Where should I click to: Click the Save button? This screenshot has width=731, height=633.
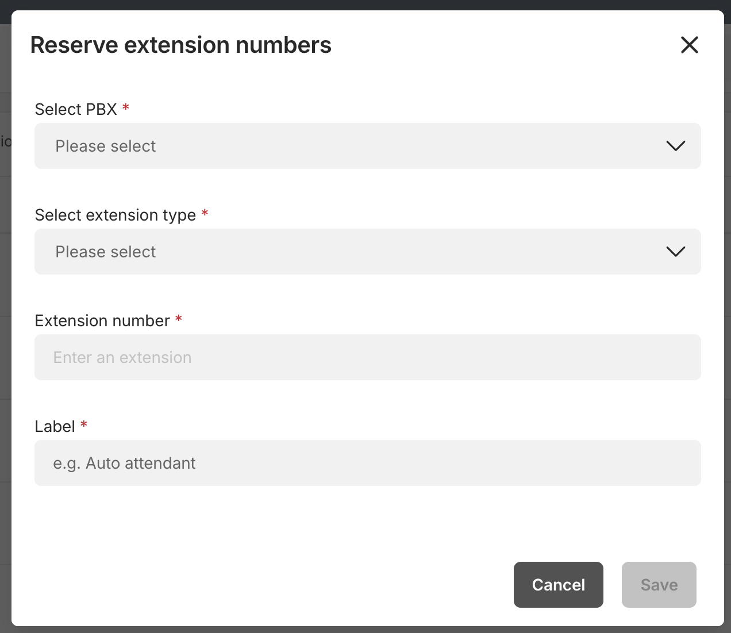659,585
